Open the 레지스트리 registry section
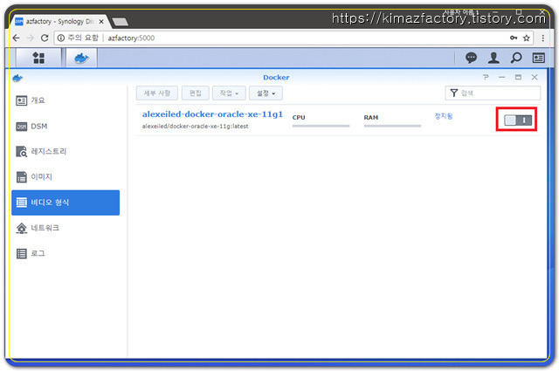The height and width of the screenshot is (371, 559). click(x=66, y=152)
